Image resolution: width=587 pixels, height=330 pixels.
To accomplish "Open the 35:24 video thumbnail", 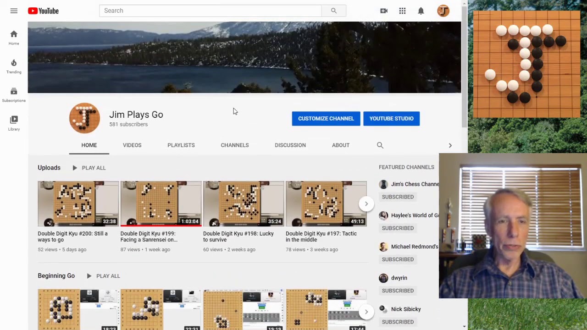I will [x=244, y=204].
